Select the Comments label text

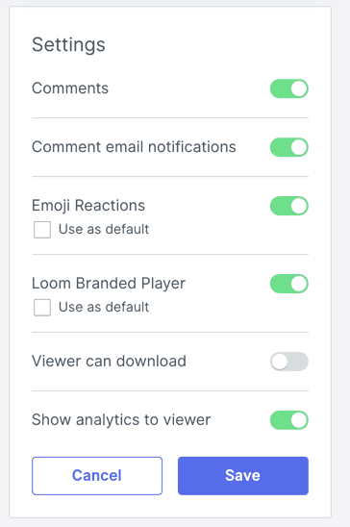coord(70,88)
